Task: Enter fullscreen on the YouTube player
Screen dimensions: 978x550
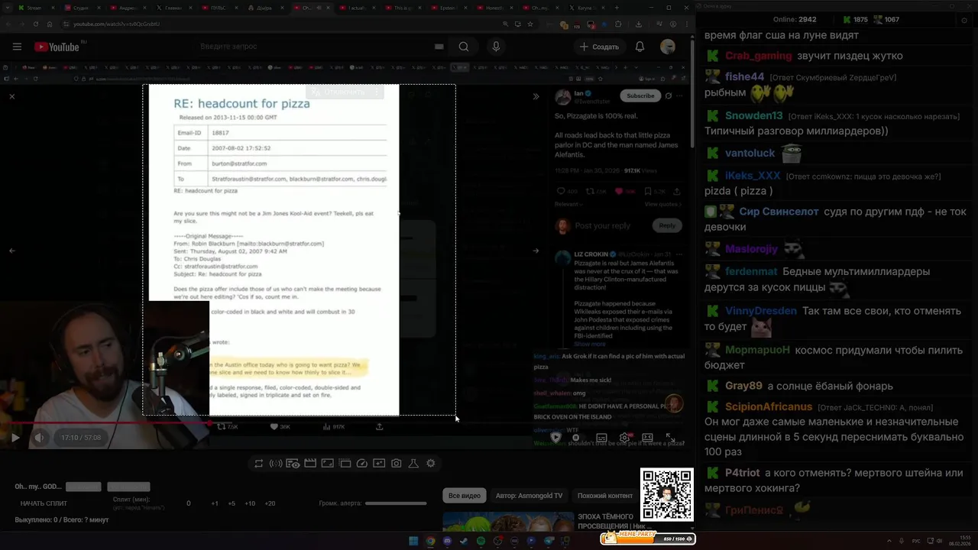Action: click(x=670, y=437)
